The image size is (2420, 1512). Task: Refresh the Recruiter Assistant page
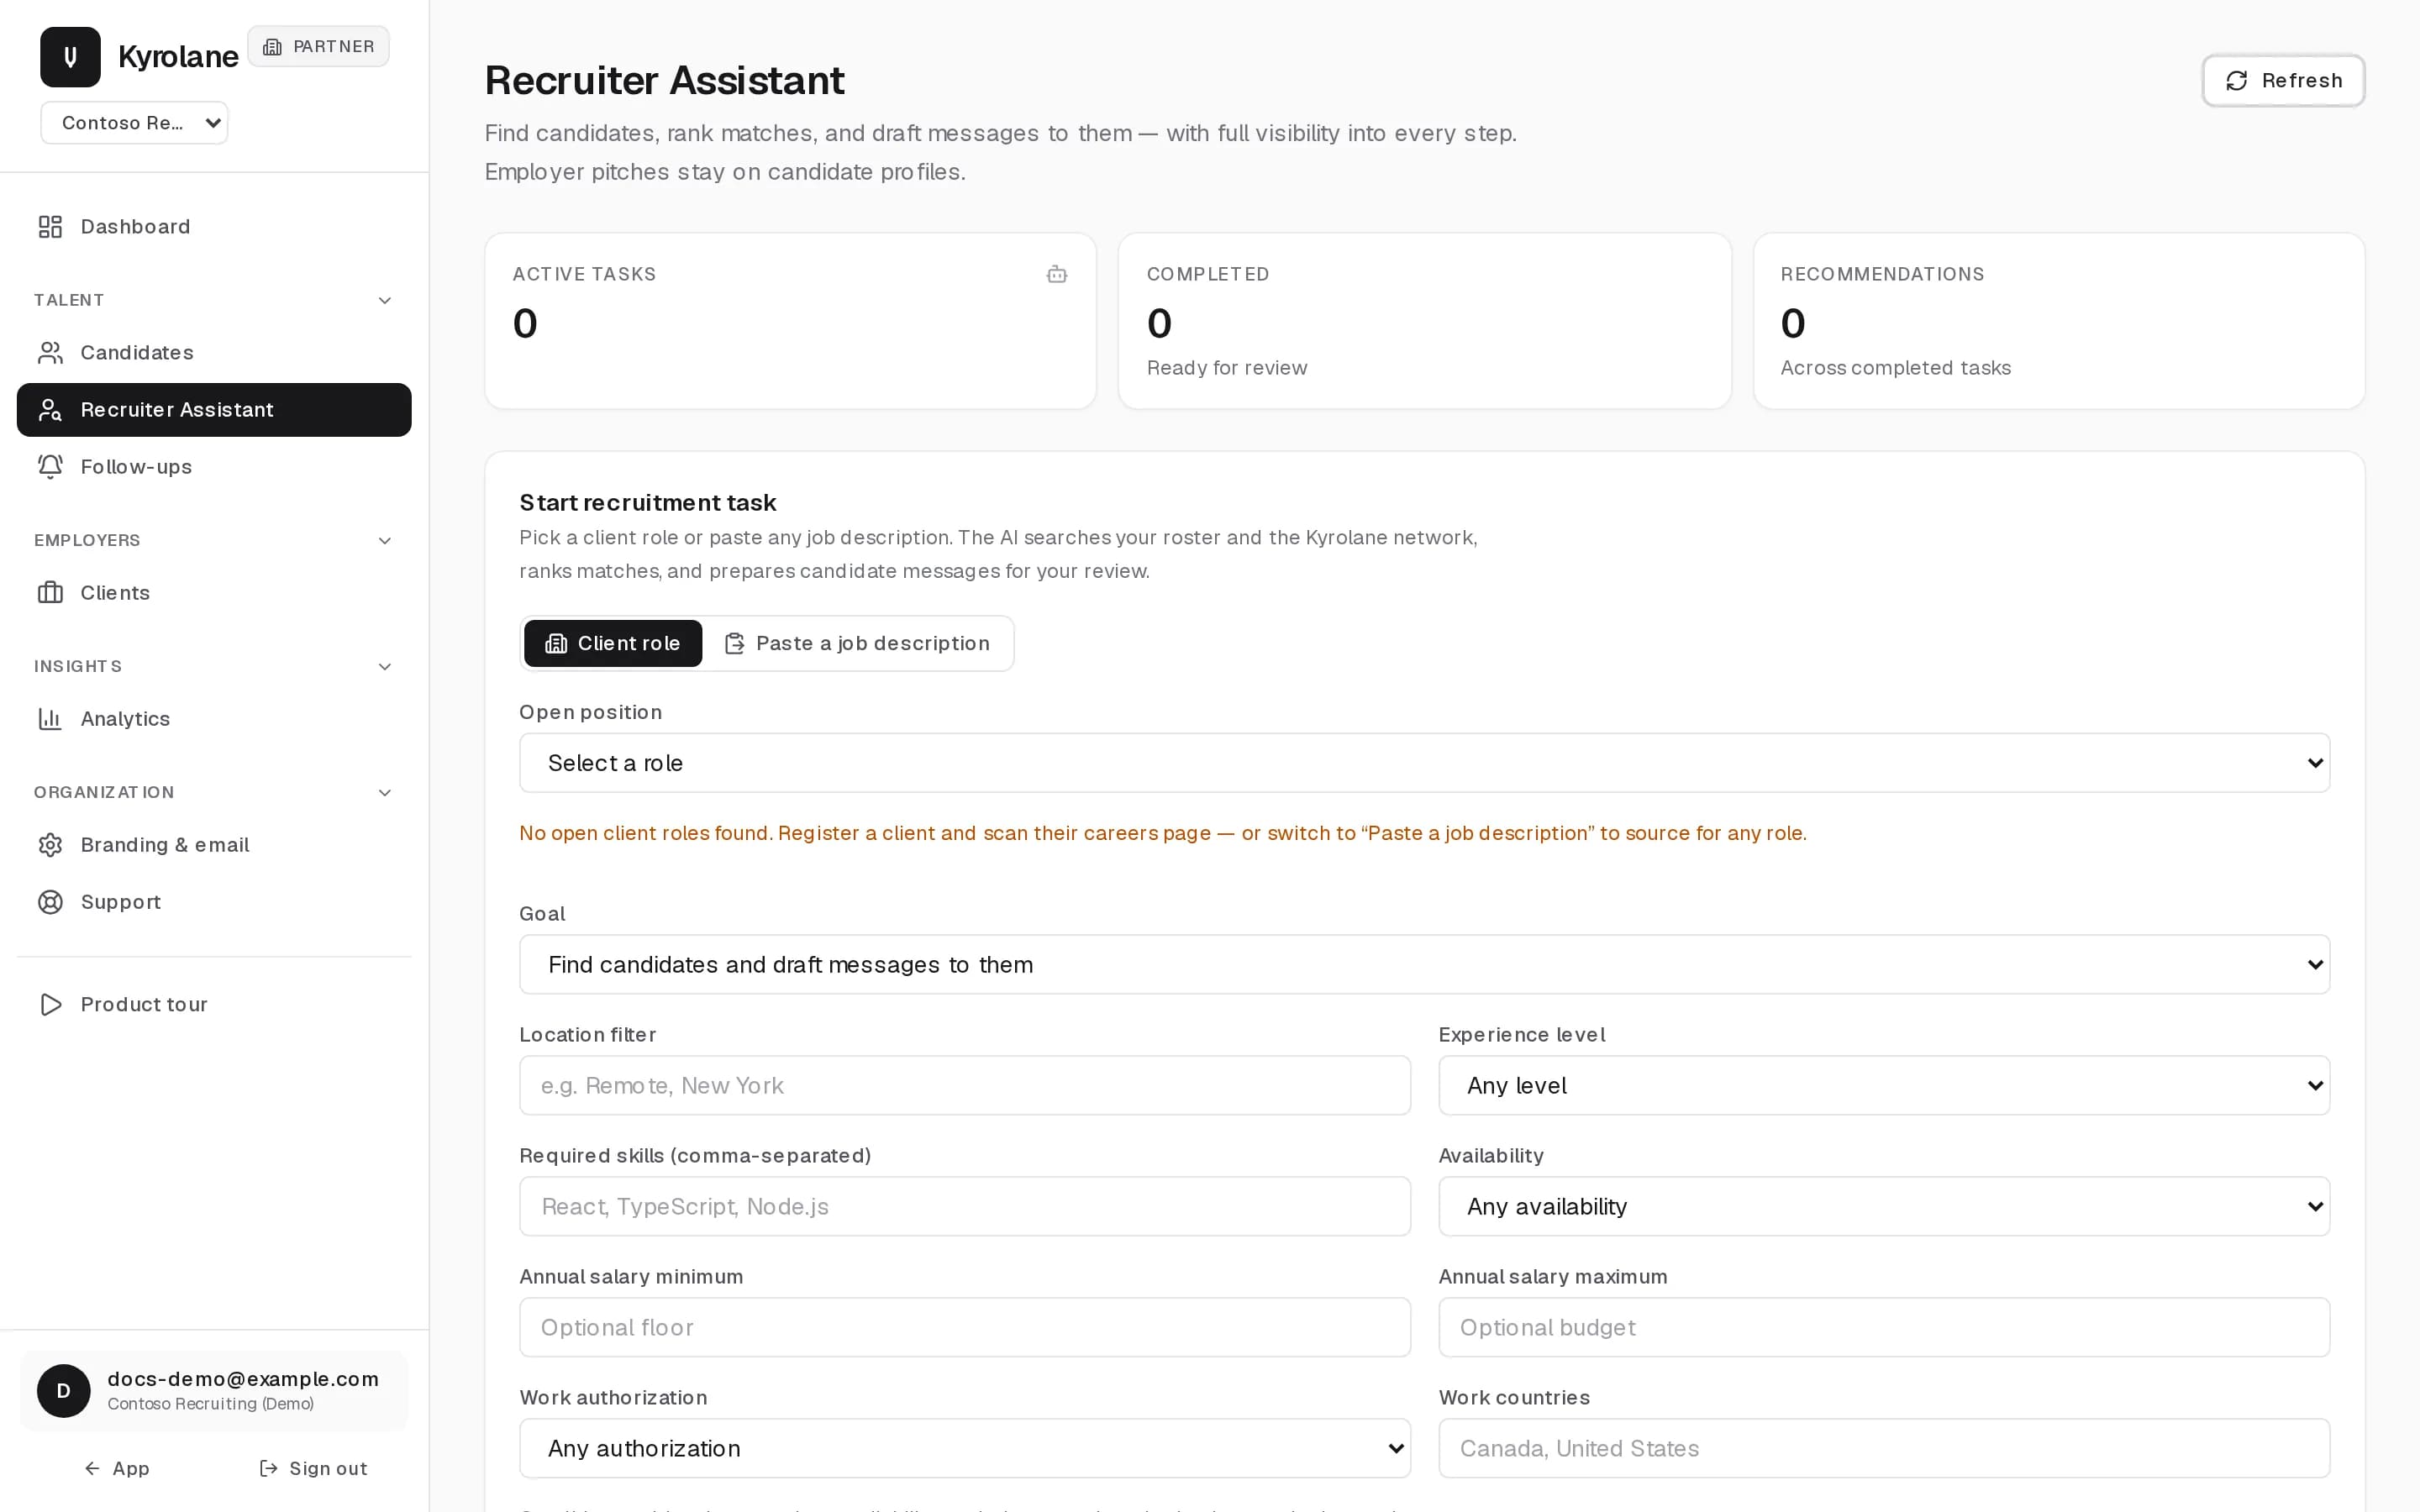pos(2283,81)
